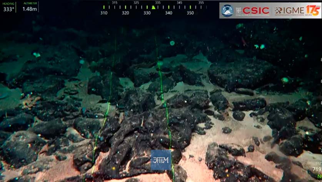Viewport: 322px width, 182px height.
Task: Click the round volcano emblem logo
Action: [x=227, y=11]
